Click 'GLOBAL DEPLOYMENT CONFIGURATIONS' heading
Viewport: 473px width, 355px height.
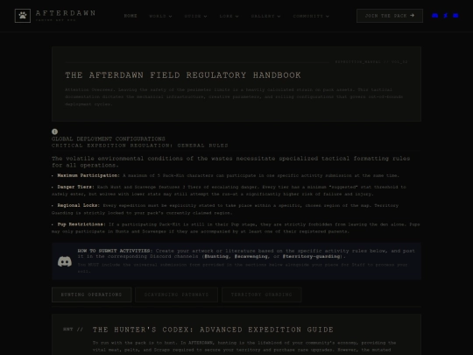[109, 138]
